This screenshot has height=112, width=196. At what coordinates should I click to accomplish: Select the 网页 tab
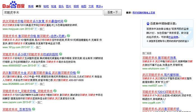(38, 6)
